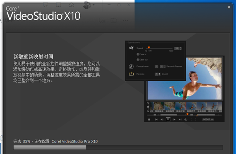Open the three-dot more menu in background window

125,20
